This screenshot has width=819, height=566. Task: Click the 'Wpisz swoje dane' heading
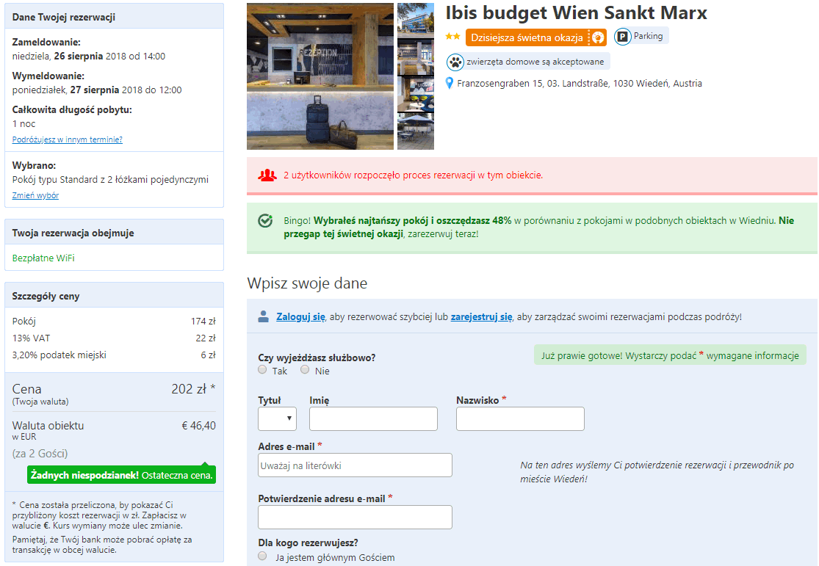pyautogui.click(x=307, y=283)
